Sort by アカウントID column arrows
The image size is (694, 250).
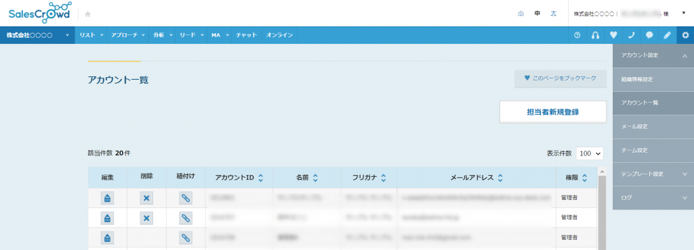tap(261, 178)
